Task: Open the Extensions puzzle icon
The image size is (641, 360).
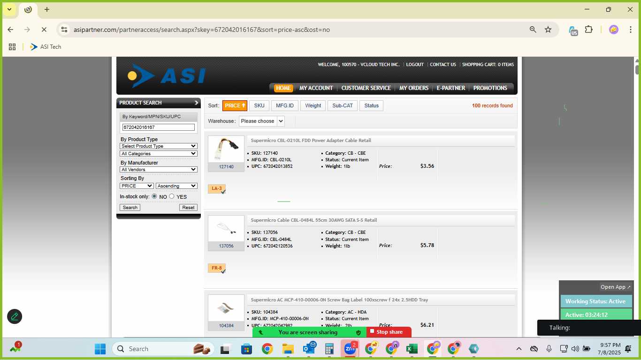Action: [588, 30]
